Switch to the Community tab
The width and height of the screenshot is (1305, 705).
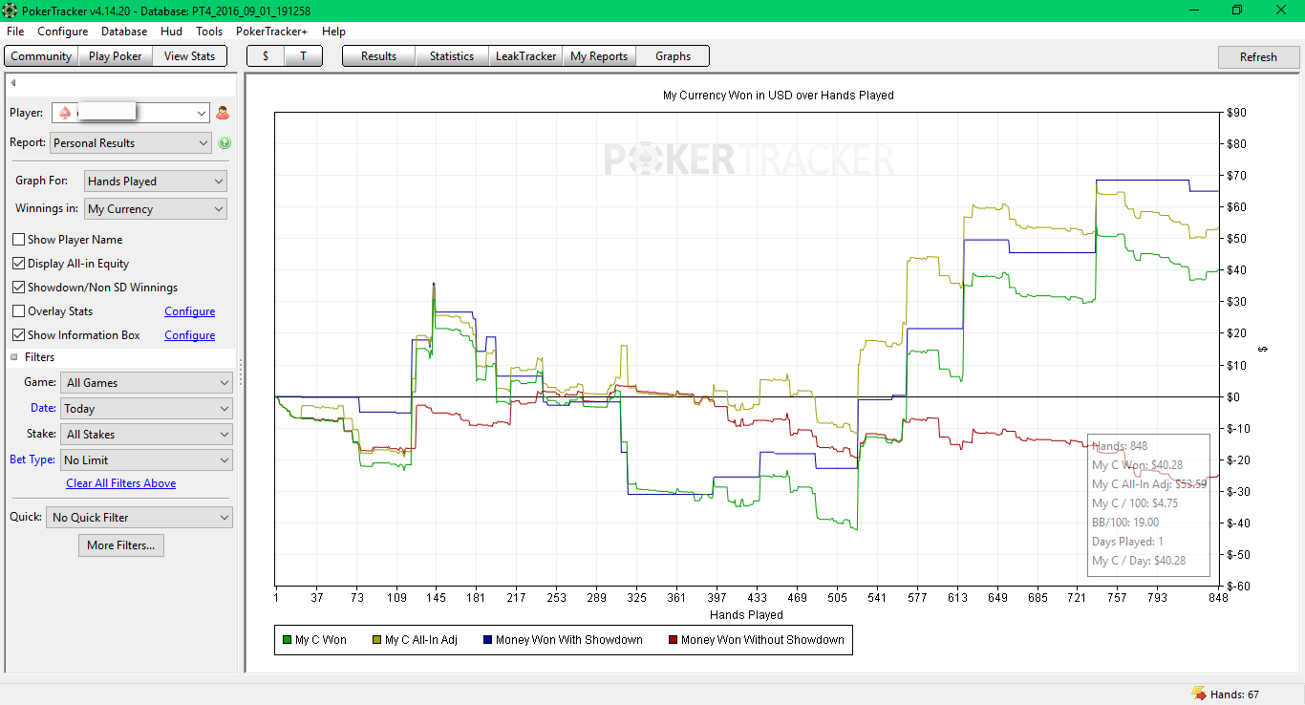pos(41,56)
